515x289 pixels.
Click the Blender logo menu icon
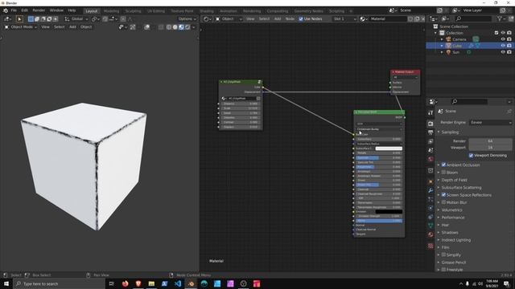coord(6,10)
